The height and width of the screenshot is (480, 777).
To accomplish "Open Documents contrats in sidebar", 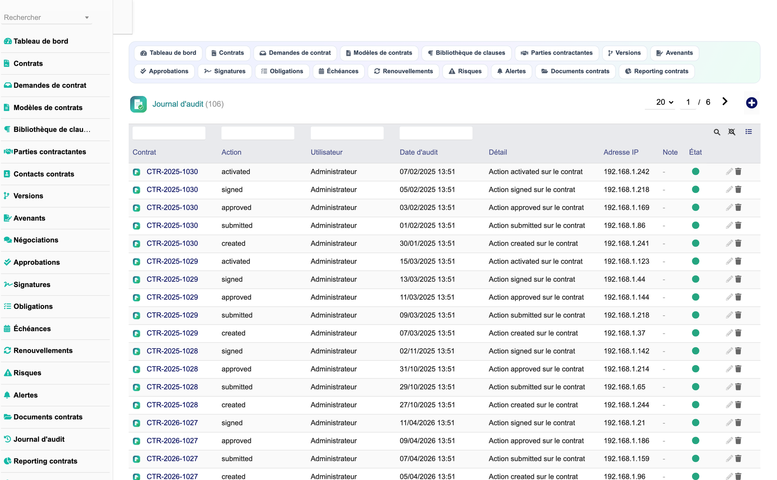I will point(48,417).
